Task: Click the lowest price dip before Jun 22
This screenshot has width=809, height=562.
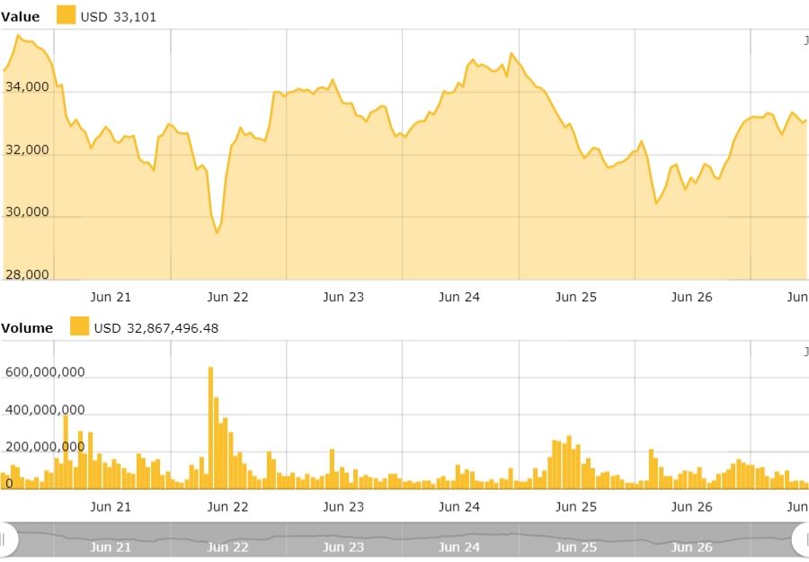Action: point(218,233)
